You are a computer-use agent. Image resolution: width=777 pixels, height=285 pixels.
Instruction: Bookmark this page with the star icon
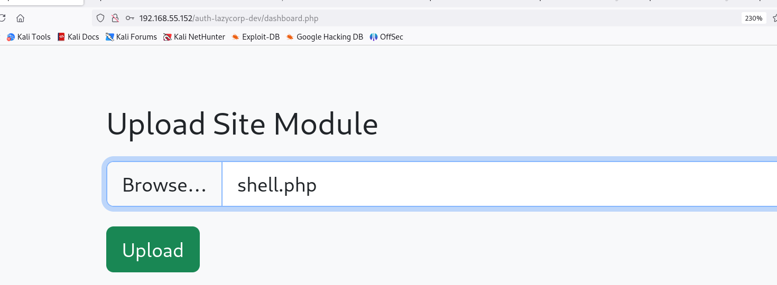[774, 18]
